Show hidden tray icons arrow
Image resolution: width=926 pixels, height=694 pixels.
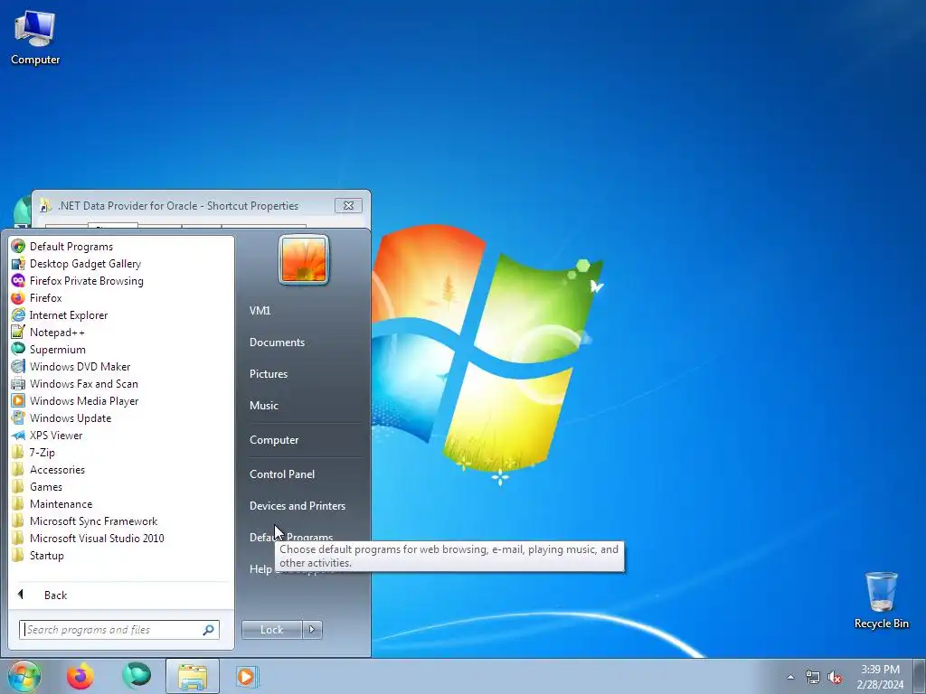790,677
